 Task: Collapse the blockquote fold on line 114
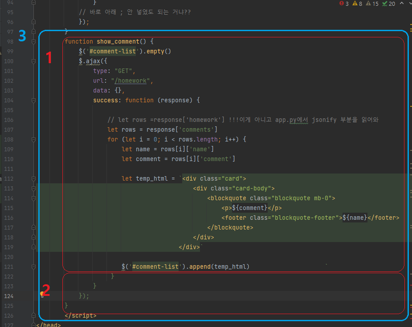click(34, 198)
